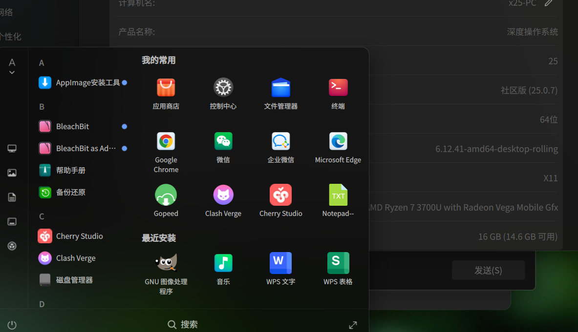Image resolution: width=578 pixels, height=332 pixels.
Task: Click the 发送(S) button in background window
Action: click(488, 270)
